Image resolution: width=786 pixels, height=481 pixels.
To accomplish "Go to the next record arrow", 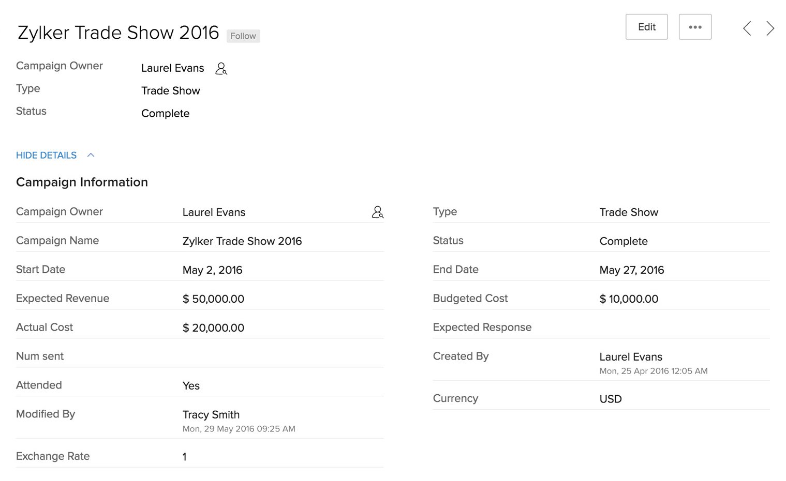I will tap(770, 28).
